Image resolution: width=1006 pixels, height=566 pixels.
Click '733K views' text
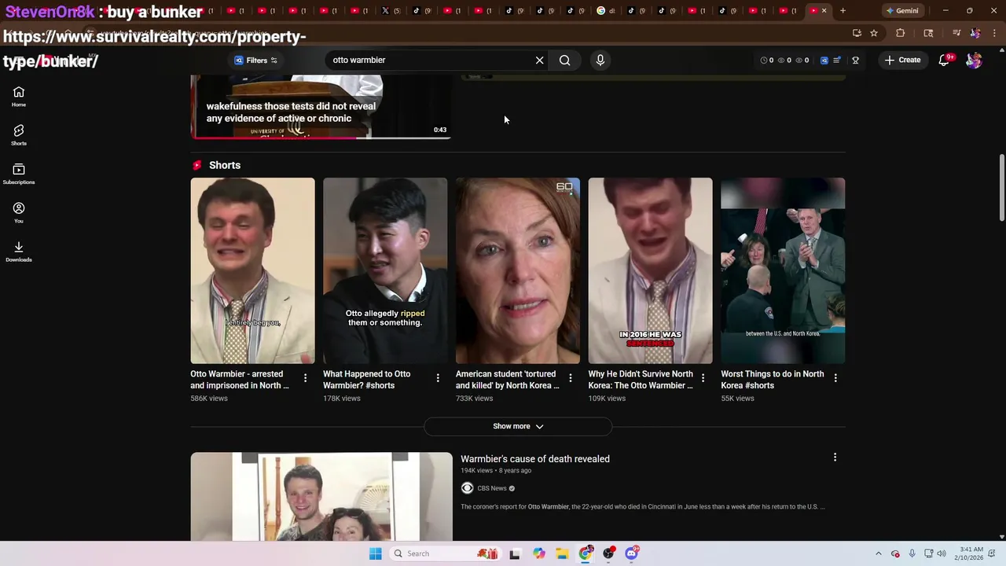475,399
